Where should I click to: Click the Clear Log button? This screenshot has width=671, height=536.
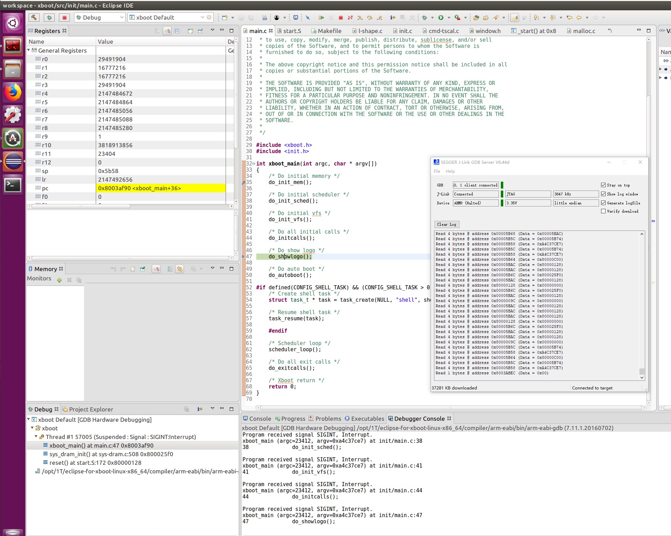click(x=446, y=224)
